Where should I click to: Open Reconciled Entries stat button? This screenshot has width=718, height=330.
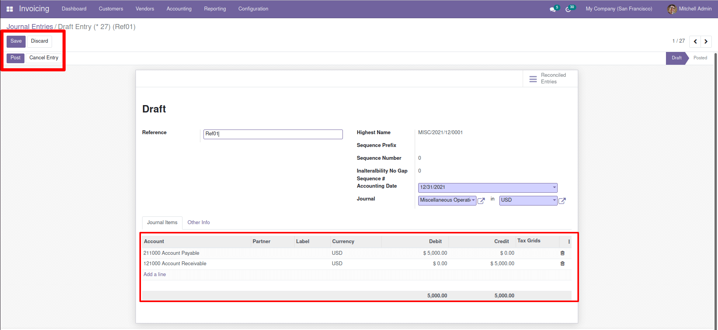tap(550, 79)
